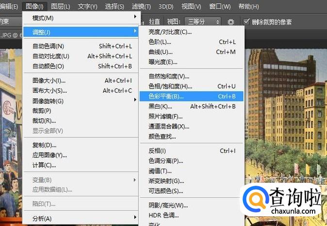
Task: Open HDR 色调... adjustment
Action: pos(192,215)
